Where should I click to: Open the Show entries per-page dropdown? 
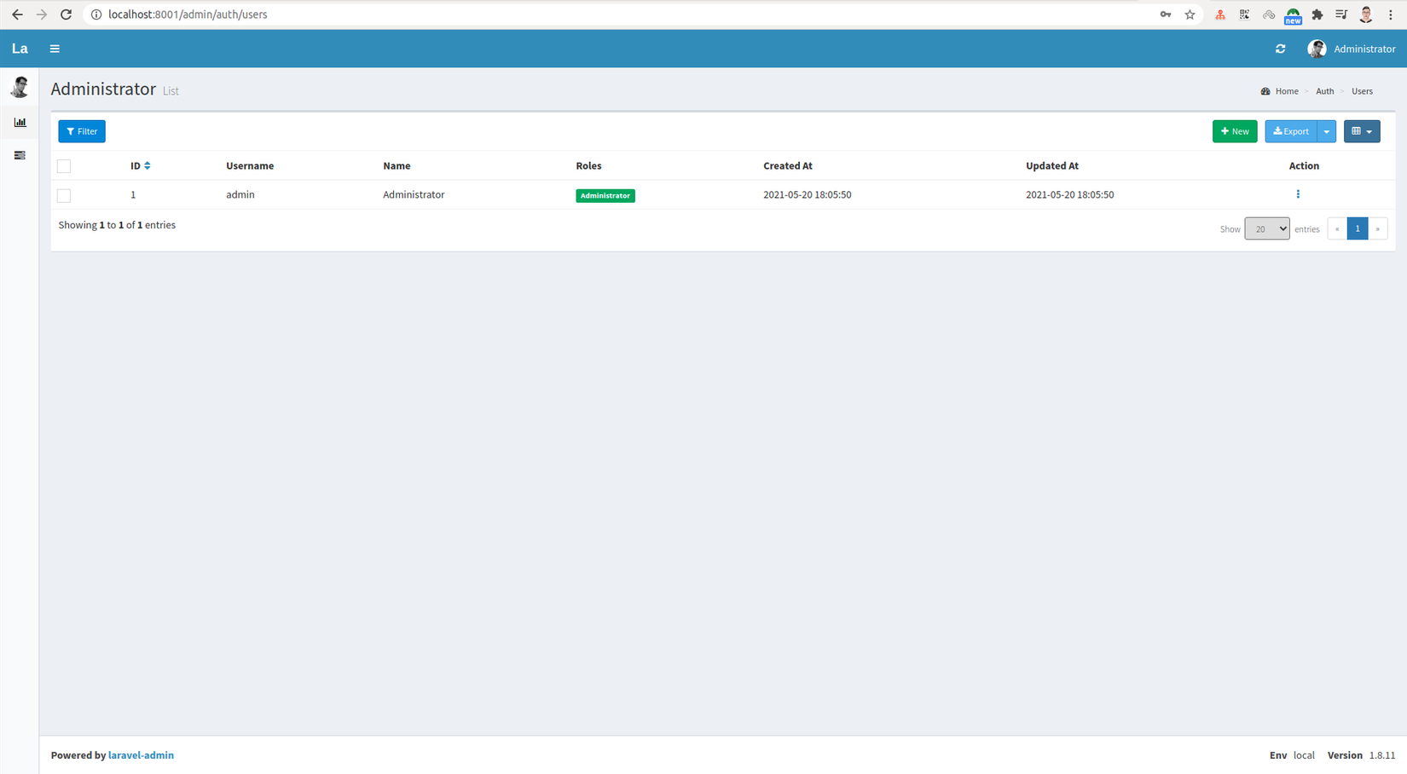pyautogui.click(x=1266, y=228)
